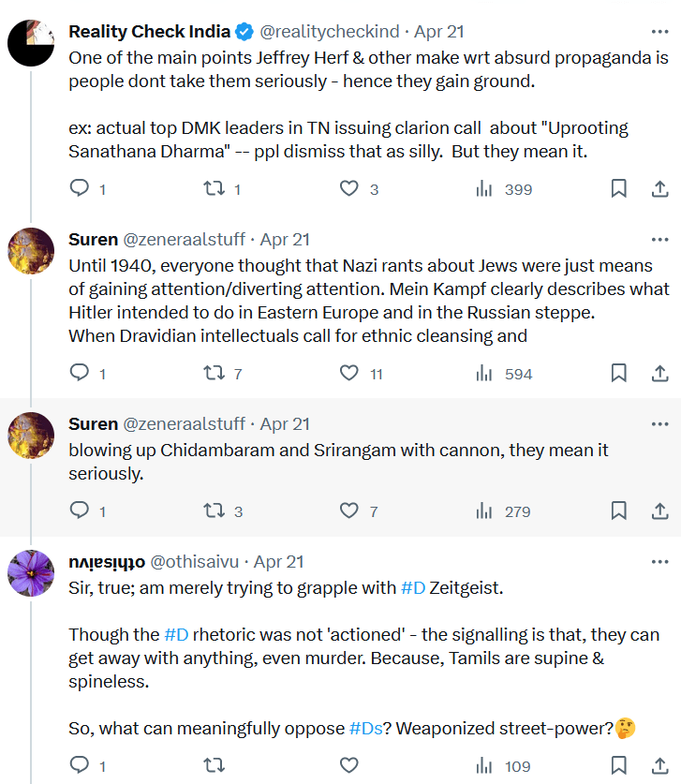Share Suren's tweet about Chidambaram
681x784 pixels.
659,510
